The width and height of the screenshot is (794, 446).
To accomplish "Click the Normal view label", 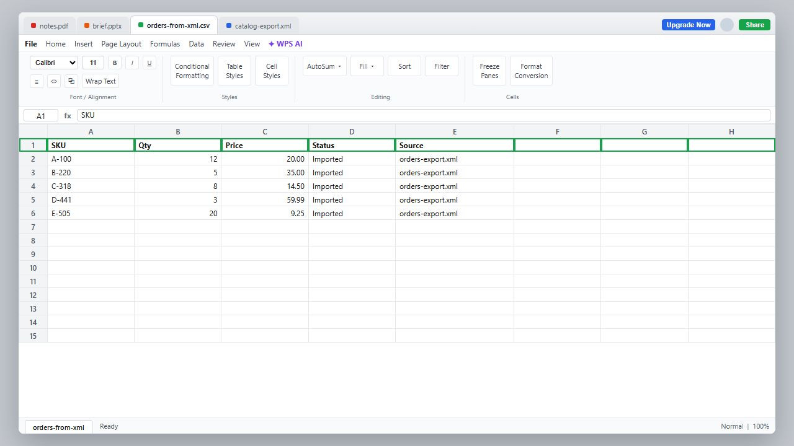I will pos(732,427).
